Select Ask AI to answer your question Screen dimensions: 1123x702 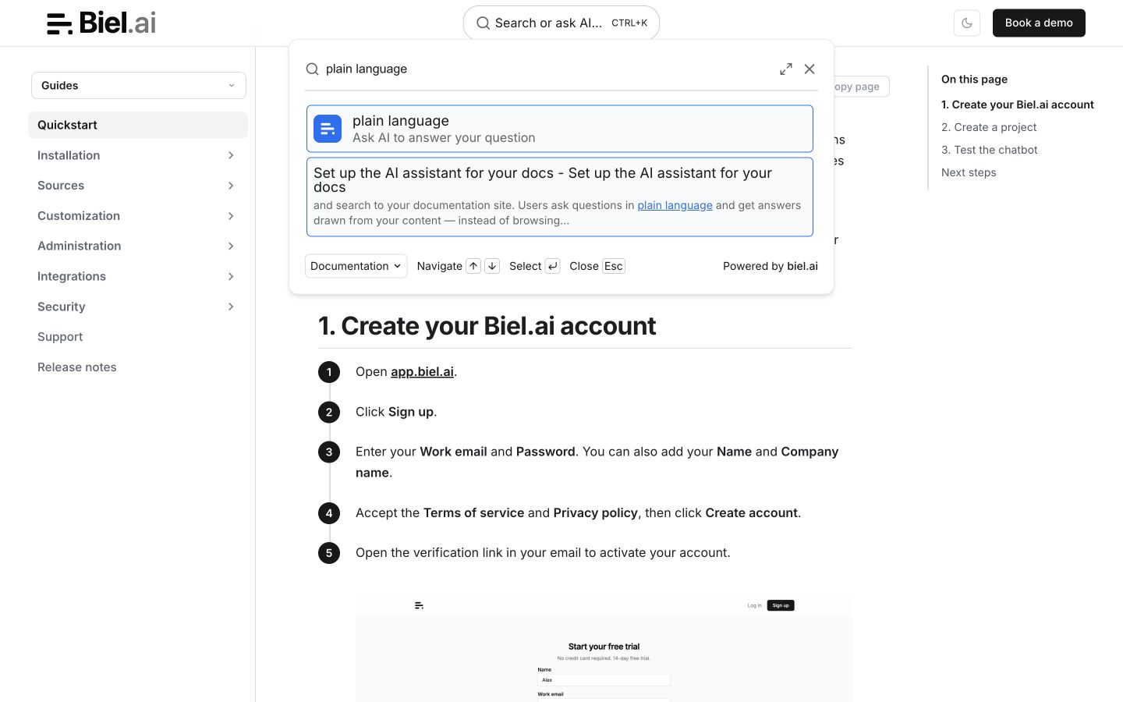click(x=560, y=129)
